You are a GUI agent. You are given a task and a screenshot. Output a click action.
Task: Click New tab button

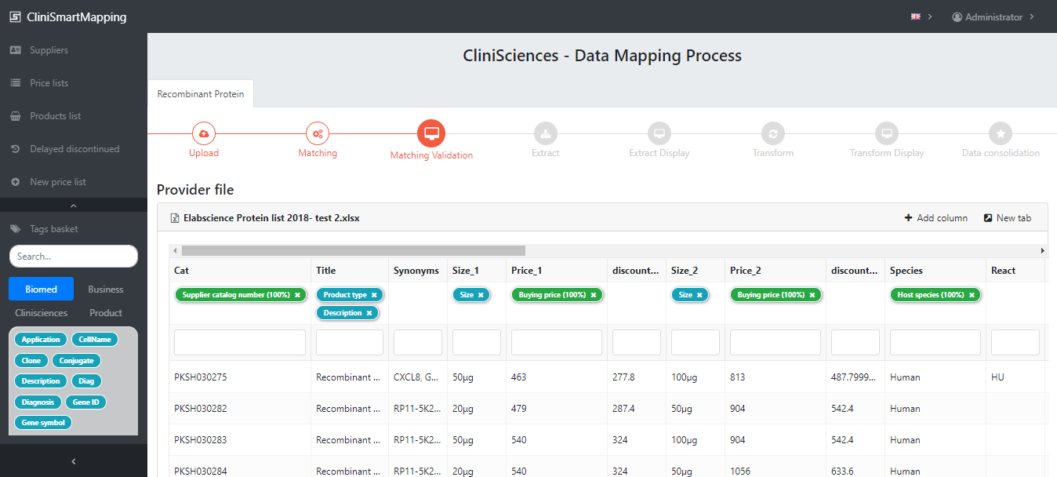(1008, 218)
